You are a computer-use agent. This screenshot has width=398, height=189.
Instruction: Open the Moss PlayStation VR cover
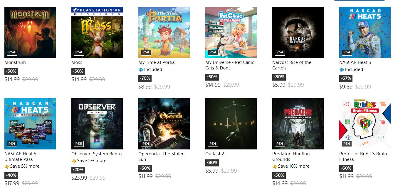pos(97,32)
